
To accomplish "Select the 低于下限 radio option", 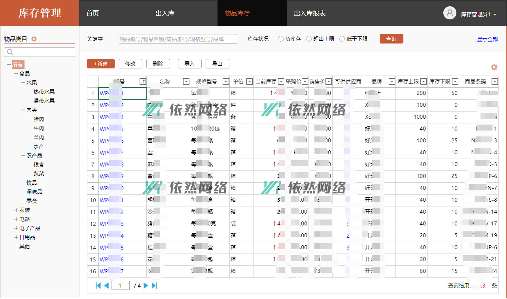I will (342, 39).
